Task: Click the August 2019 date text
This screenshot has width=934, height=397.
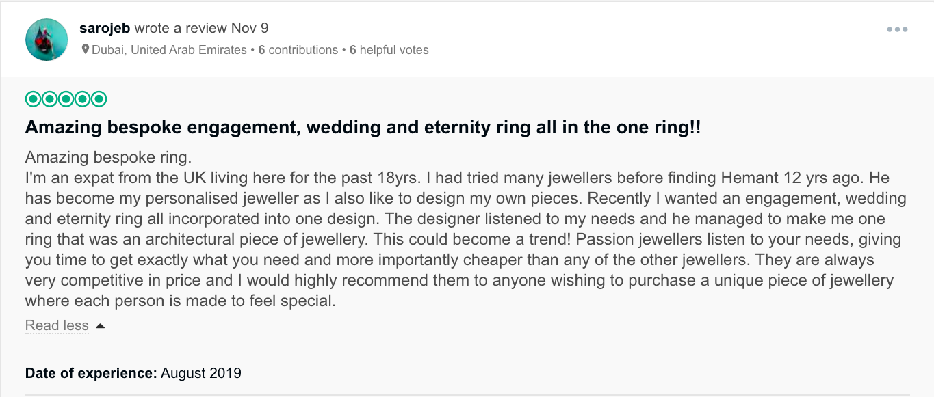Action: (201, 373)
